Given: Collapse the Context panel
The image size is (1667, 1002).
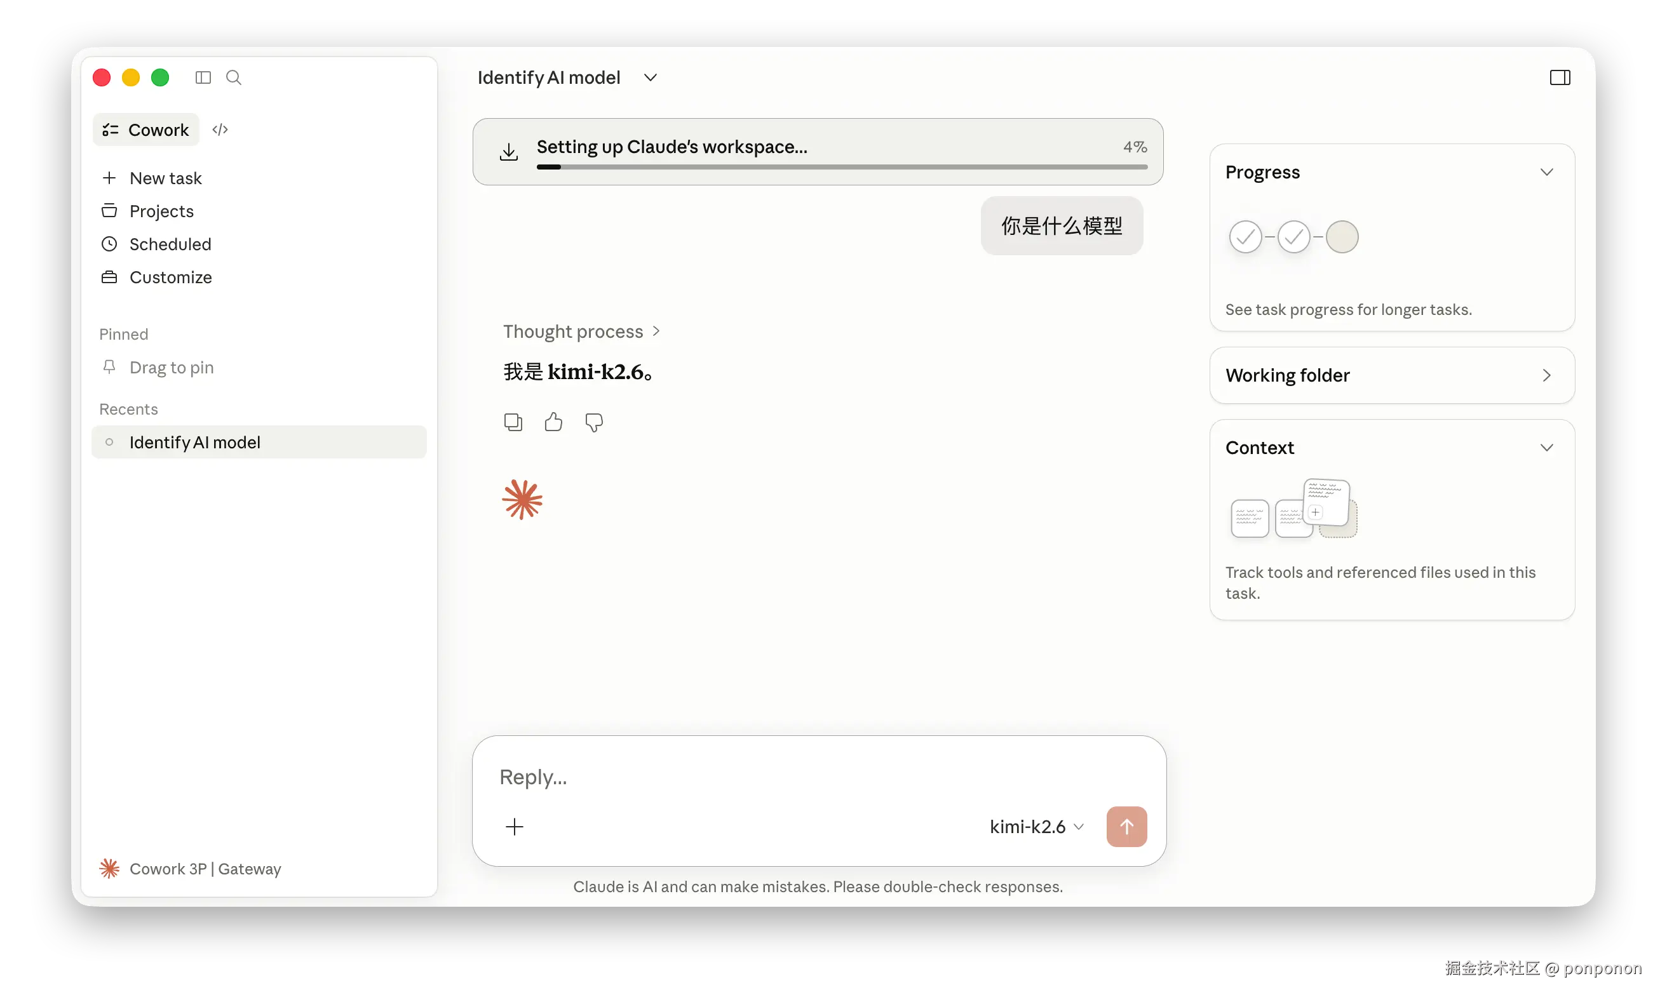Looking at the screenshot, I should pos(1546,448).
